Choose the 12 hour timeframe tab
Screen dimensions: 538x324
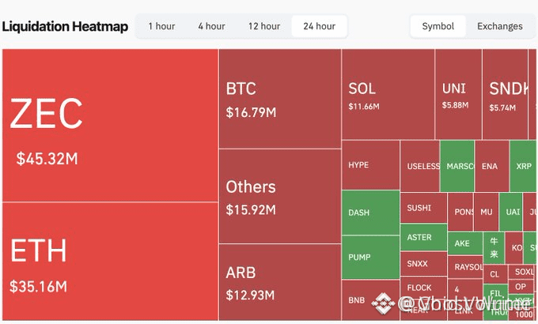264,26
